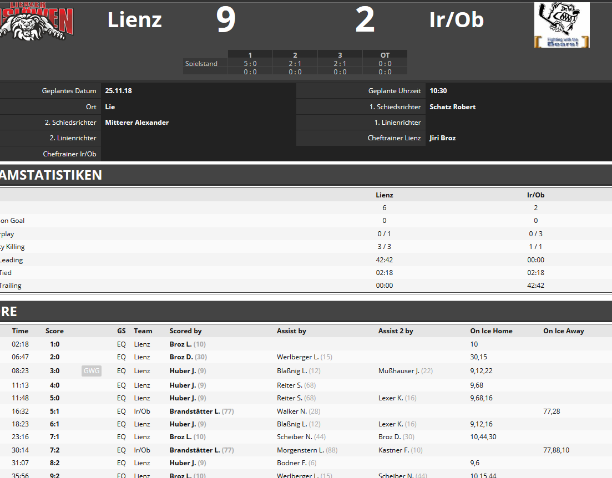Click period 2 header in Spielstand table
612x478 pixels.
coord(295,55)
